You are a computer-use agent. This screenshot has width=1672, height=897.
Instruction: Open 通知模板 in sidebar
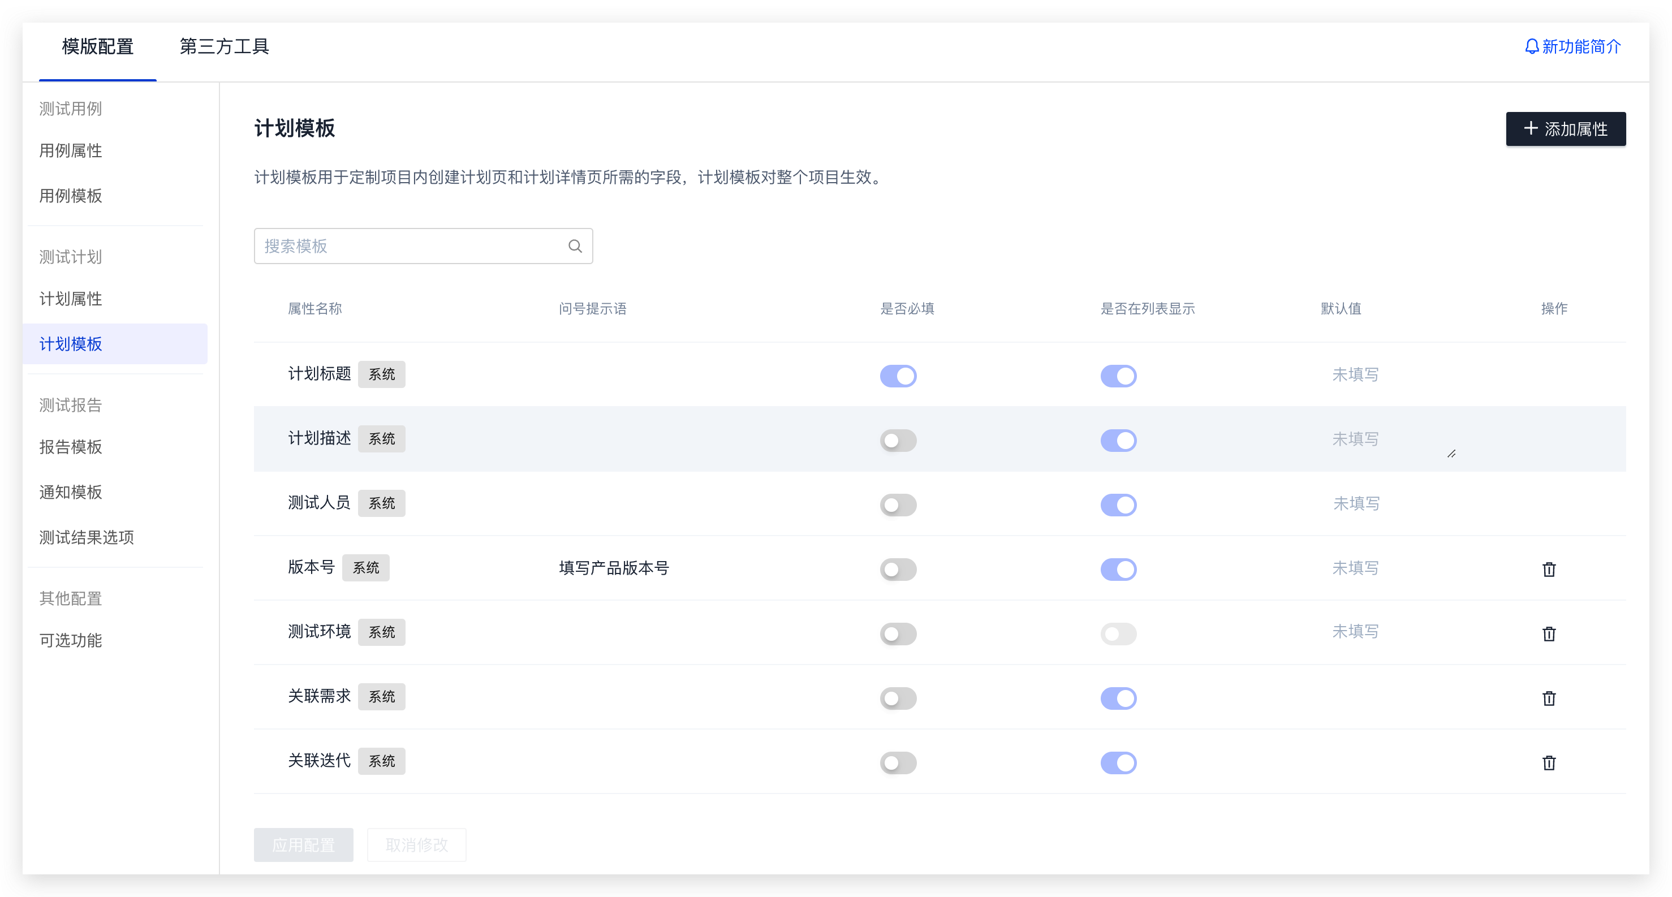coord(71,492)
